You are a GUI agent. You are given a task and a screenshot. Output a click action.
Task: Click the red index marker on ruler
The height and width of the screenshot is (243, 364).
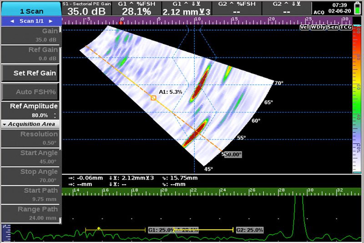click(121, 23)
